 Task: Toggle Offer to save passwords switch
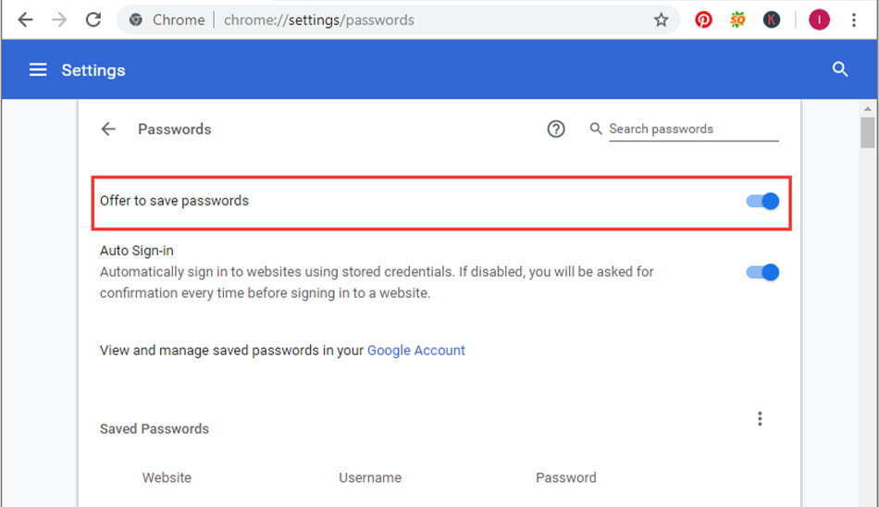point(762,201)
